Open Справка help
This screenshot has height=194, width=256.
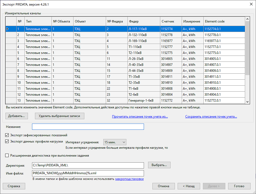click(14, 186)
